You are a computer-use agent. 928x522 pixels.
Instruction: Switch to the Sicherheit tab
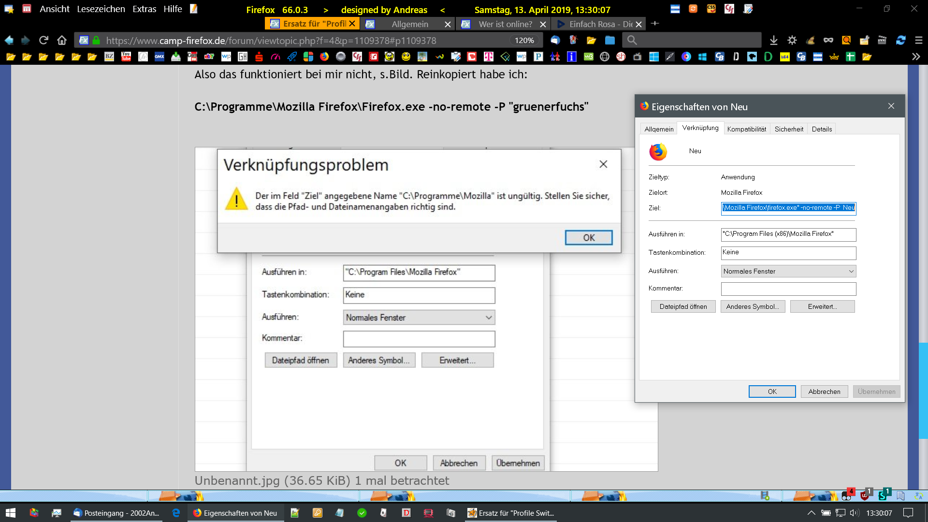click(x=789, y=129)
